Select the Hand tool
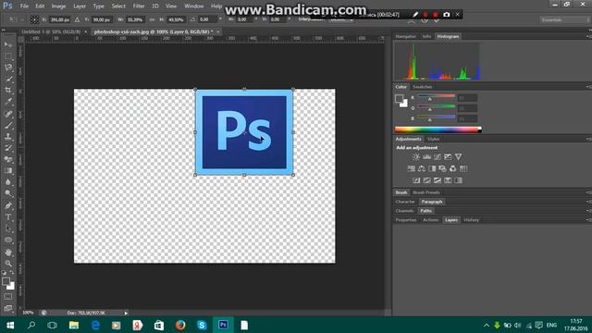 pos(8,252)
